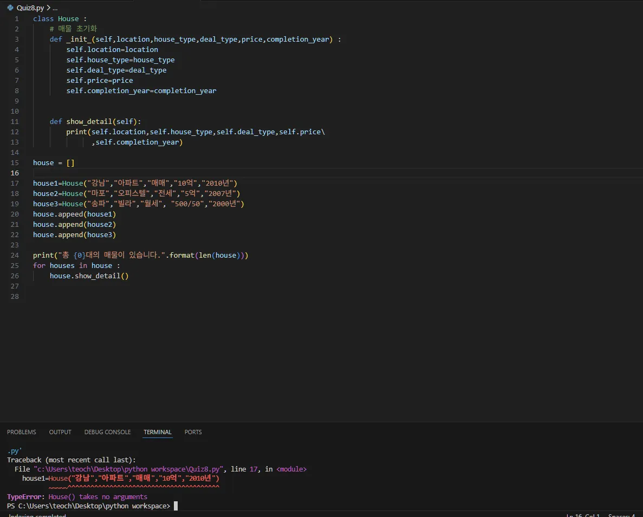The image size is (643, 517).
Task: Click the print statement on line 24
Action: (43, 255)
